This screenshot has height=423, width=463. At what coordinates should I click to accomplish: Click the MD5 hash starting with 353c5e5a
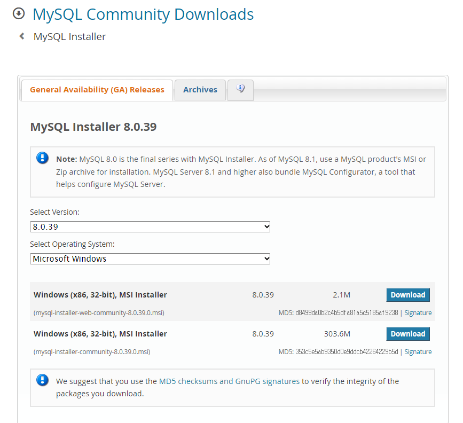[347, 352]
